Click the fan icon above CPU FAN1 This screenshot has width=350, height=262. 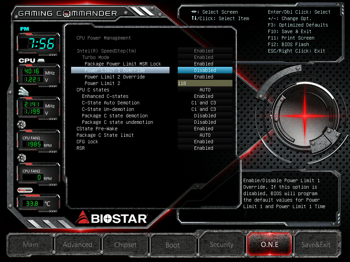[22, 124]
